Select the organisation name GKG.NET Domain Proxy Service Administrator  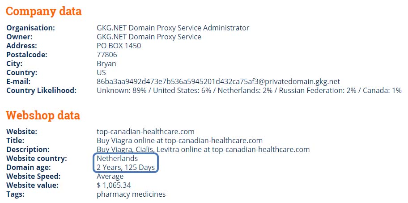point(173,28)
